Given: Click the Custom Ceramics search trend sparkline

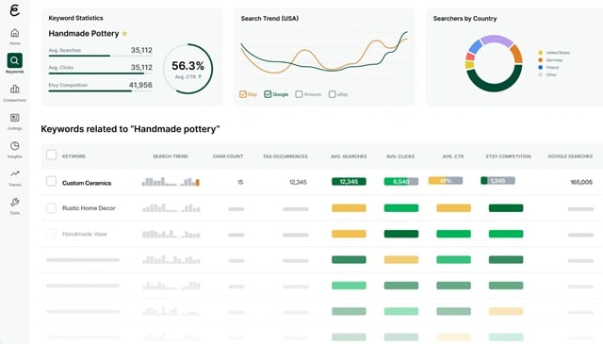Looking at the screenshot, I should [x=171, y=182].
